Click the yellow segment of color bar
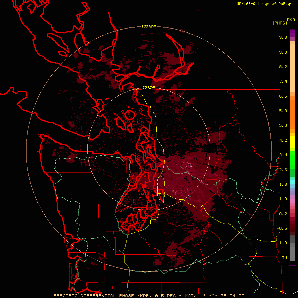The image size is (298, 298). click(292, 142)
